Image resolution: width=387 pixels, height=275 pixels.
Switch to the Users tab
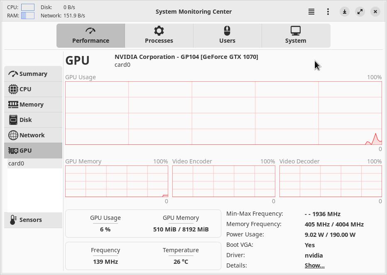pyautogui.click(x=227, y=36)
